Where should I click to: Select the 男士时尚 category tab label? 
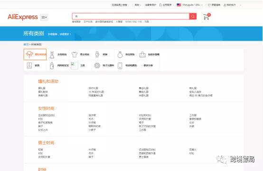tap(85, 54)
